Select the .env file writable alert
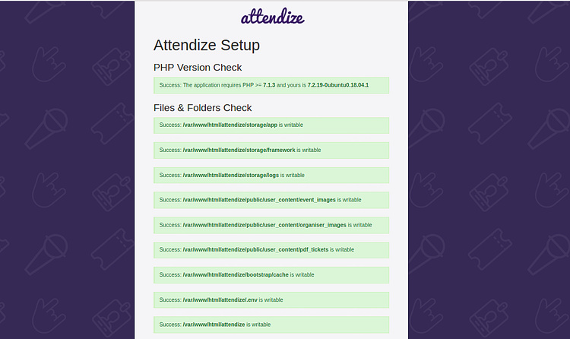The height and width of the screenshot is (339, 570). tap(271, 299)
